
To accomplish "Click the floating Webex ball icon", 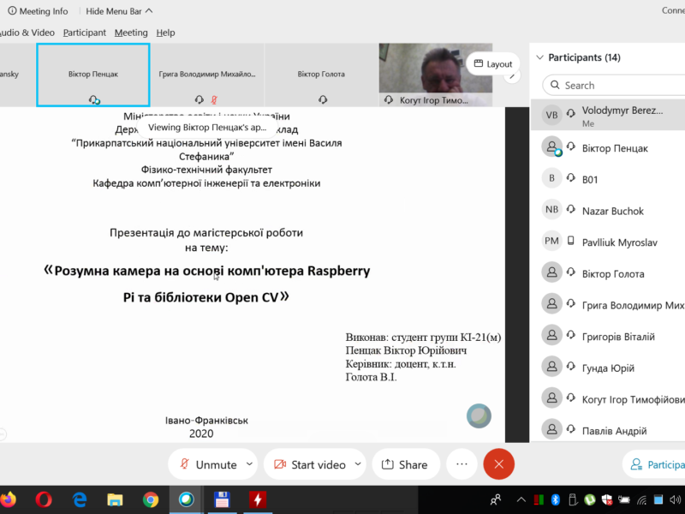I will 479,415.
